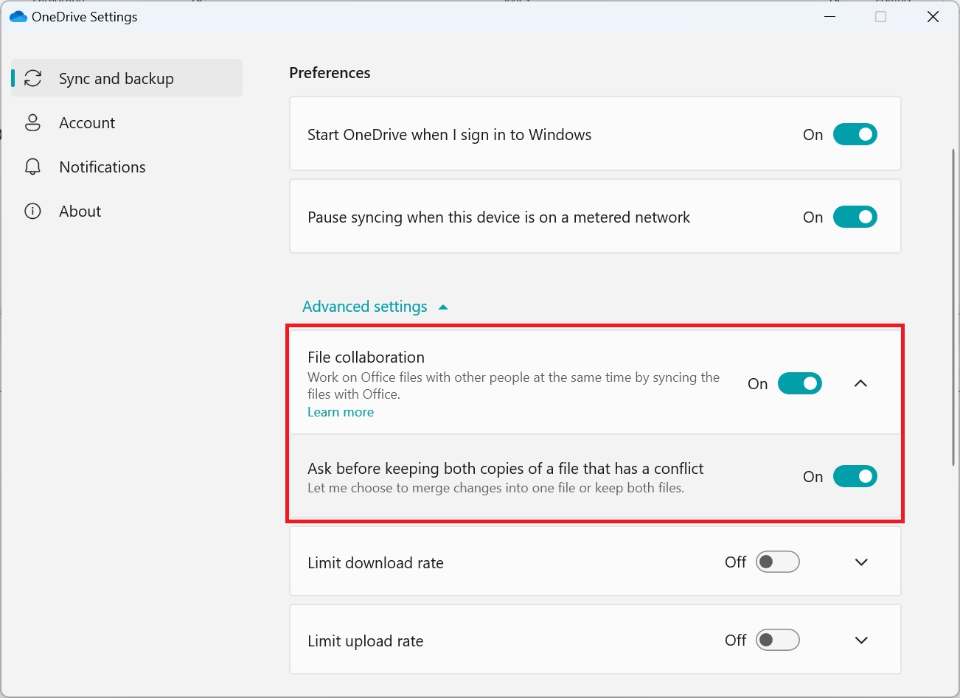Viewport: 960px width, 698px height.
Task: Click the 'OneDrive Settings' window title
Action: pos(85,17)
